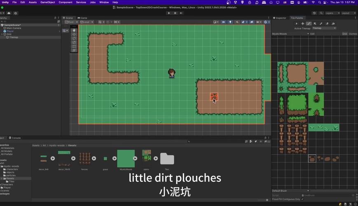Select Tilemap object in the Hierarchy
Image resolution: width=358 pixels, height=206 pixels.
pyautogui.click(x=14, y=37)
